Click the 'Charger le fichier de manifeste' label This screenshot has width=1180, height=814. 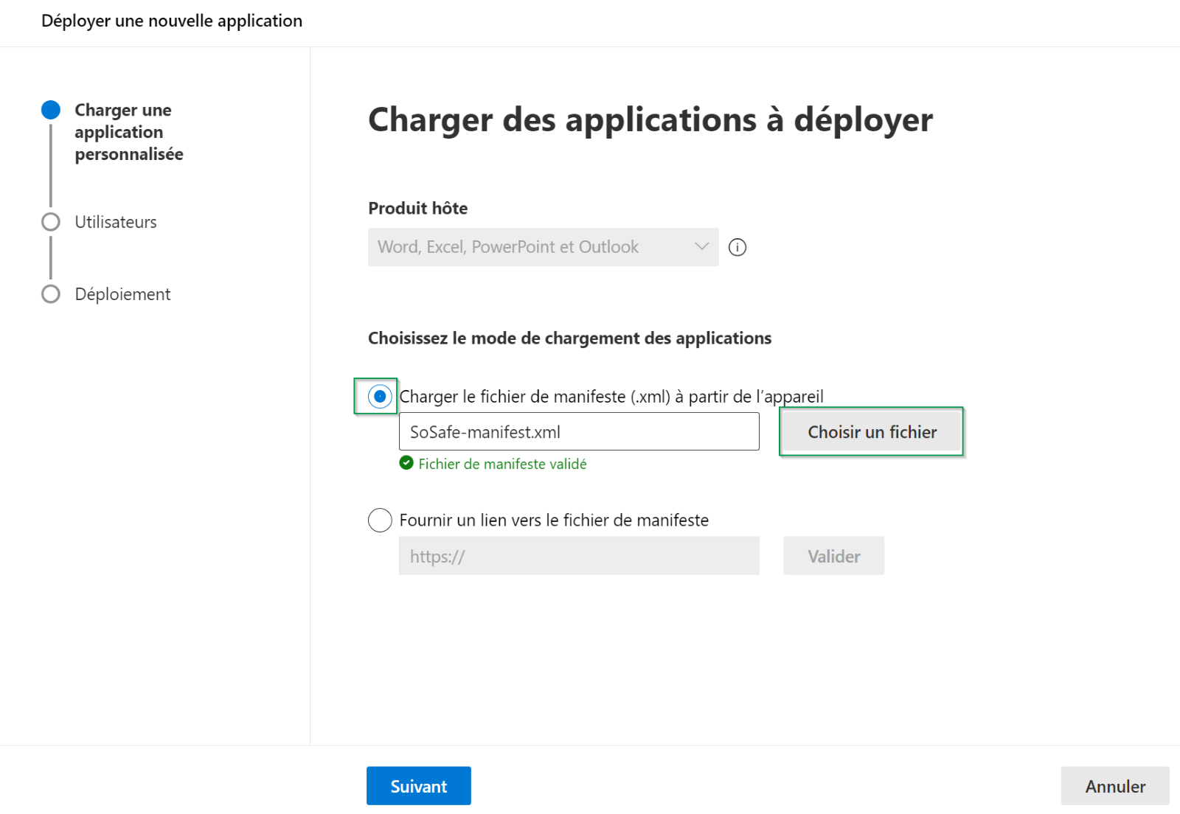coord(611,397)
